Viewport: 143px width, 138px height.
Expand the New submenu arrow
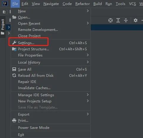pyautogui.click(x=88, y=11)
